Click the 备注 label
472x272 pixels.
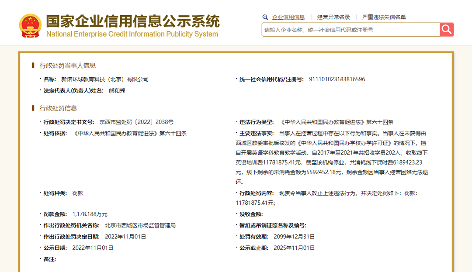tap(50, 259)
